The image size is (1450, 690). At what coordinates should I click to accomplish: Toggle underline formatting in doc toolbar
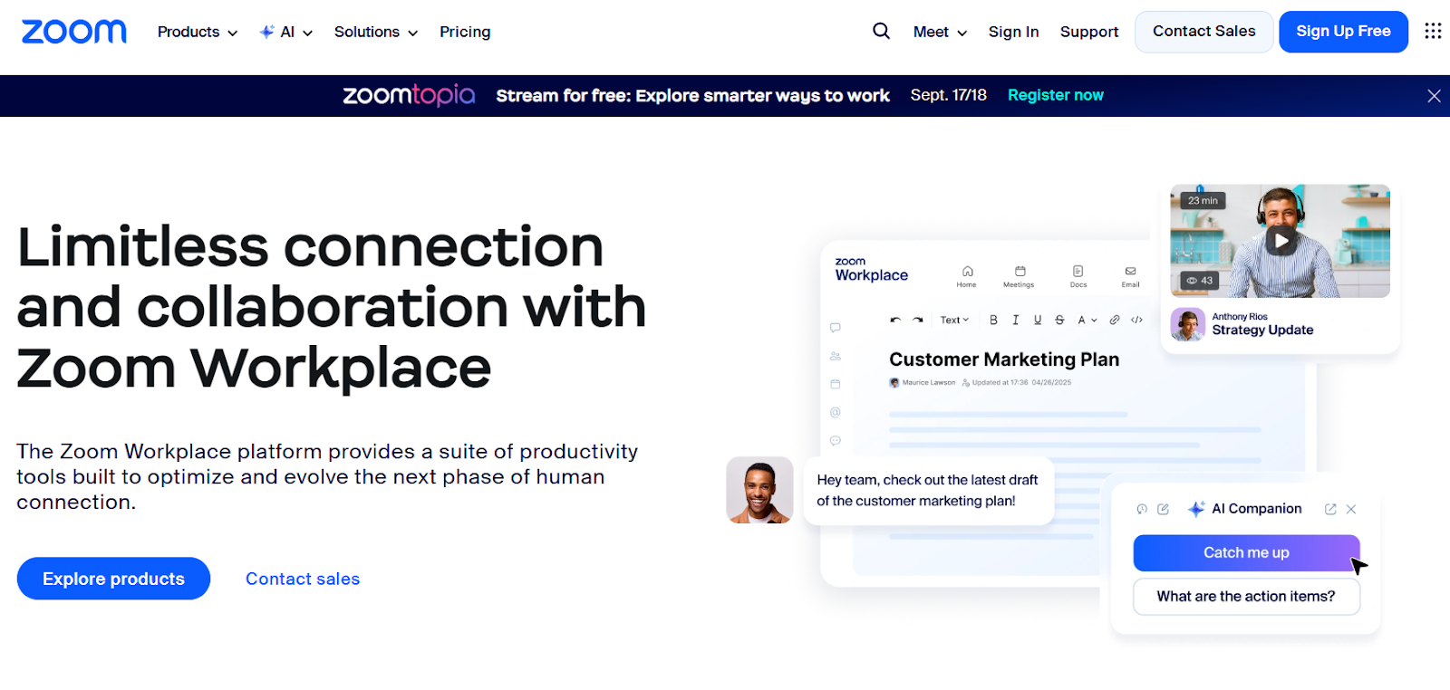point(1038,320)
